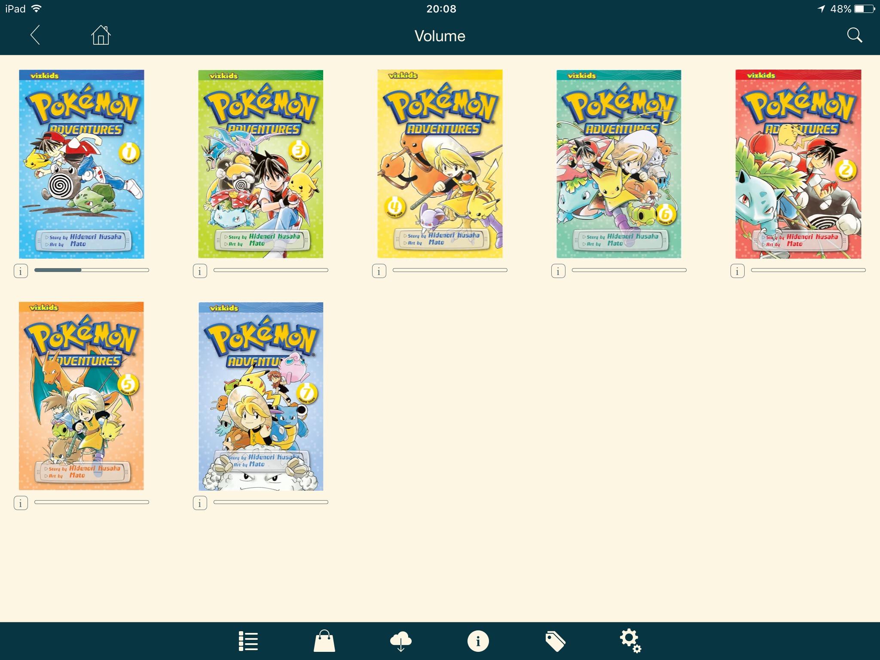Click reading progress bar under volume 1
The height and width of the screenshot is (660, 880).
[92, 270]
